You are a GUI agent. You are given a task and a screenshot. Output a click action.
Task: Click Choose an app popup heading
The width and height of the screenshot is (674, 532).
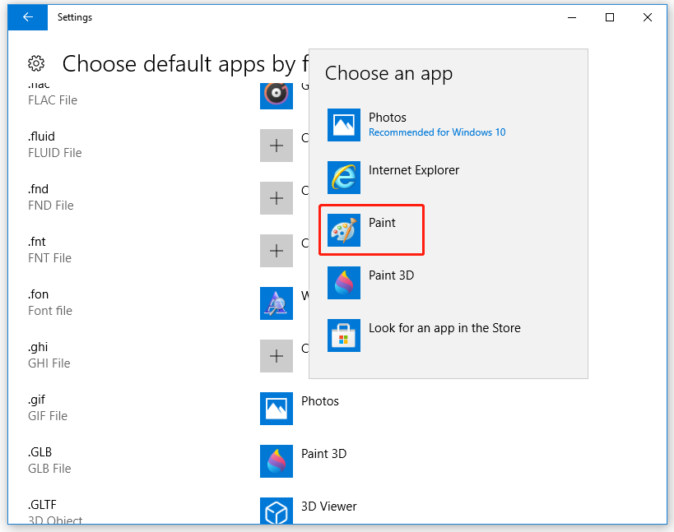[389, 73]
